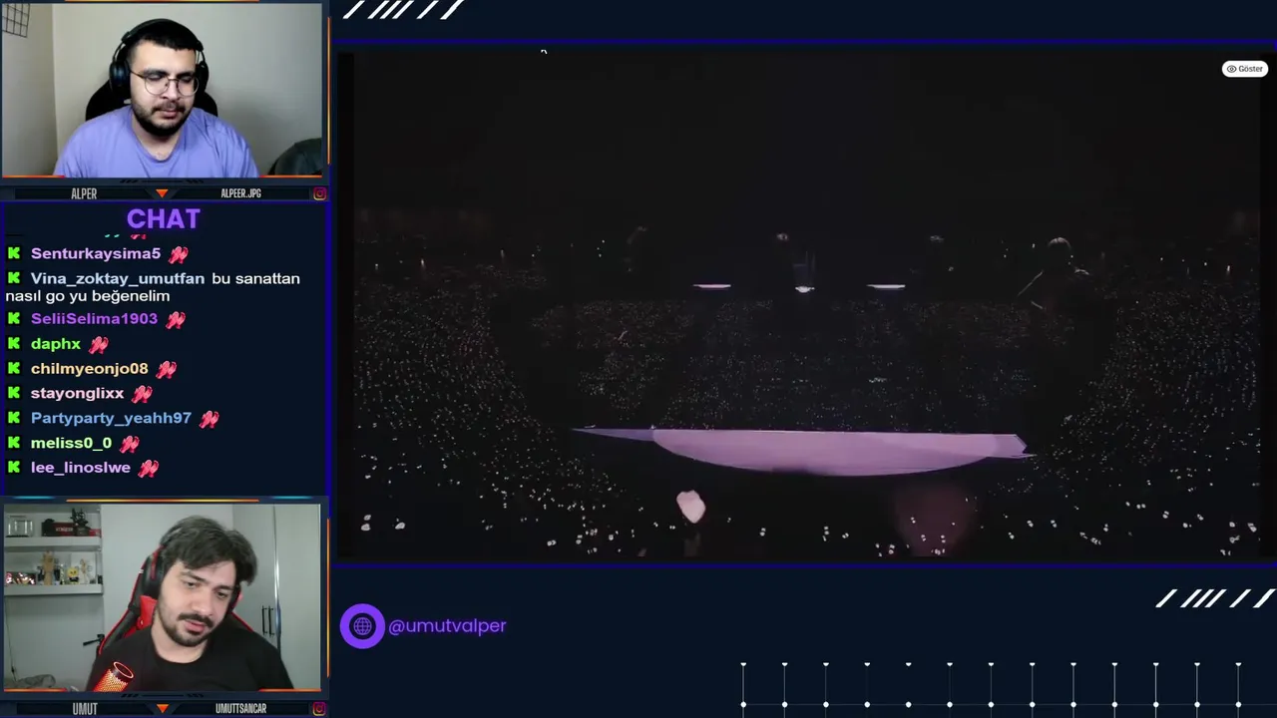Open the @umutvalper handle link
1277x718 pixels.
[x=447, y=626]
